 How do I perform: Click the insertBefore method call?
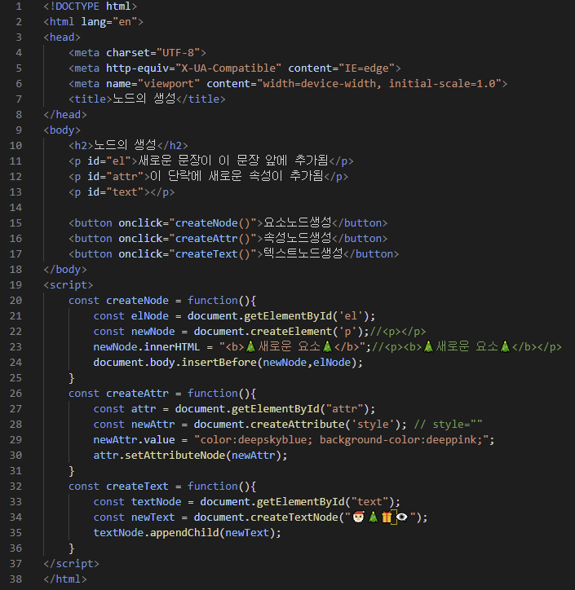219,363
